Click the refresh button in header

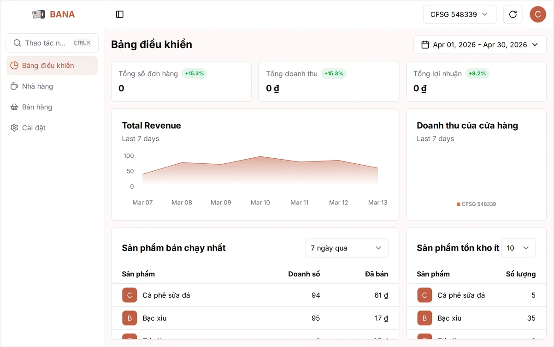pyautogui.click(x=513, y=14)
